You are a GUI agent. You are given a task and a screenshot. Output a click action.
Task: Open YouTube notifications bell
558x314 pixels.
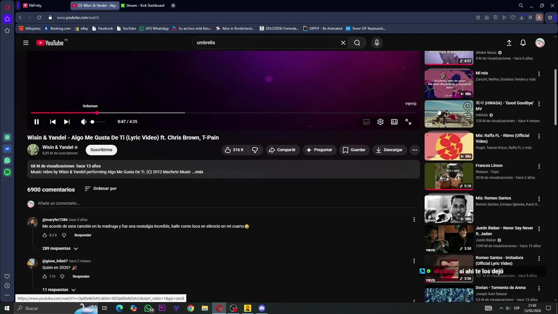tap(523, 43)
